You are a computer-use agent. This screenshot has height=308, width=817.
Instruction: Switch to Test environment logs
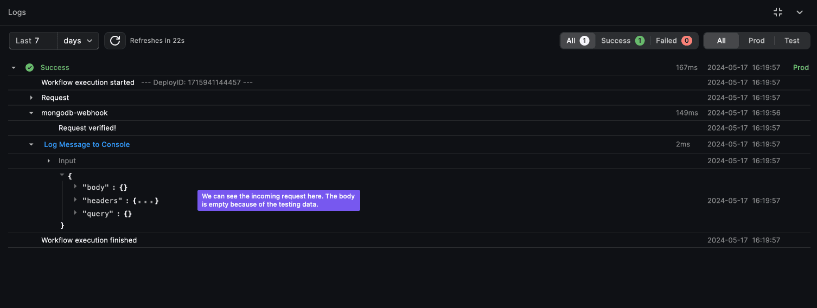tap(792, 41)
